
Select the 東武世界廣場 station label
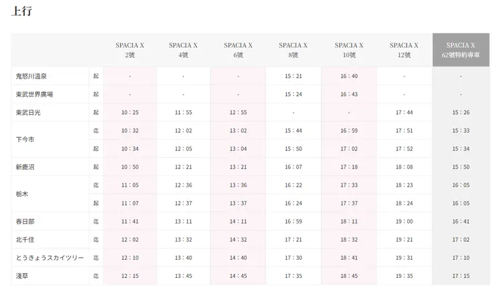pyautogui.click(x=34, y=94)
